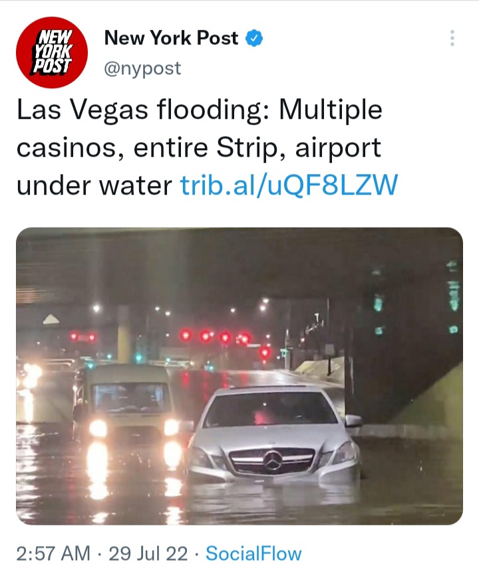Open the trib.al/uQF8LZW link
479x574 pixels.
point(289,185)
